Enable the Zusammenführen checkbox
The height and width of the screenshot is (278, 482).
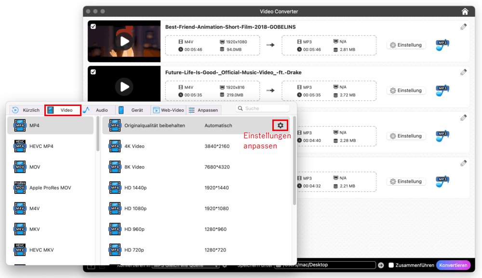point(391,265)
